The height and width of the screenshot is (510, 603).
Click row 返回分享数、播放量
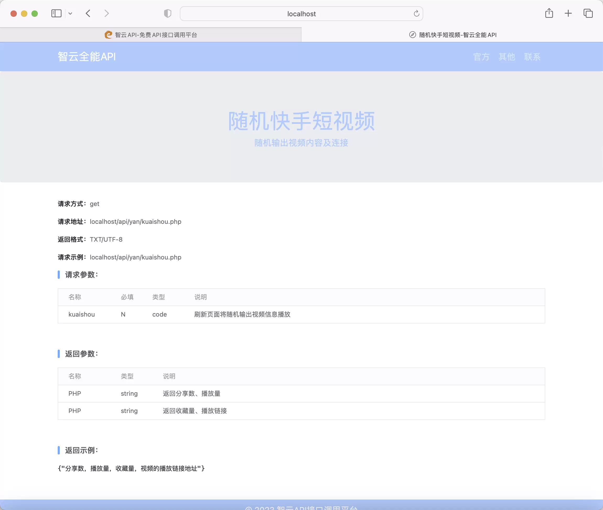coord(301,394)
